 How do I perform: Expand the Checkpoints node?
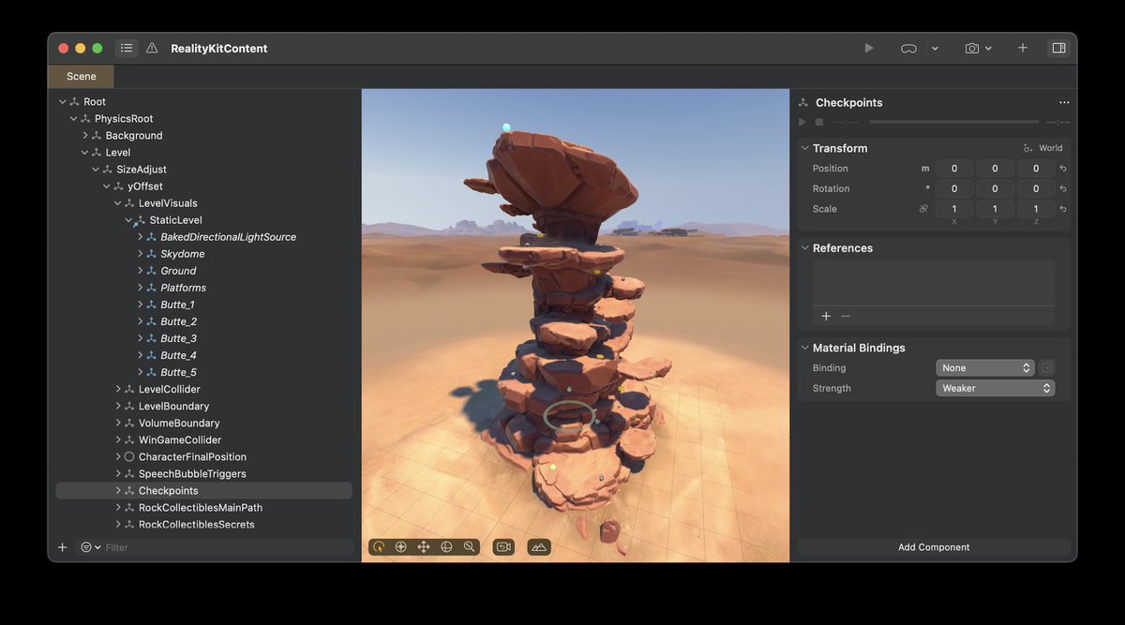click(x=118, y=491)
